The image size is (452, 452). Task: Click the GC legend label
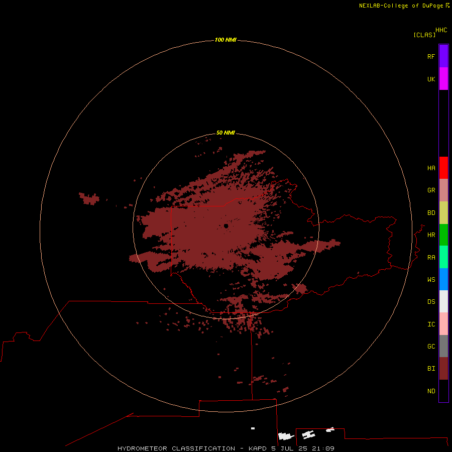tap(431, 346)
